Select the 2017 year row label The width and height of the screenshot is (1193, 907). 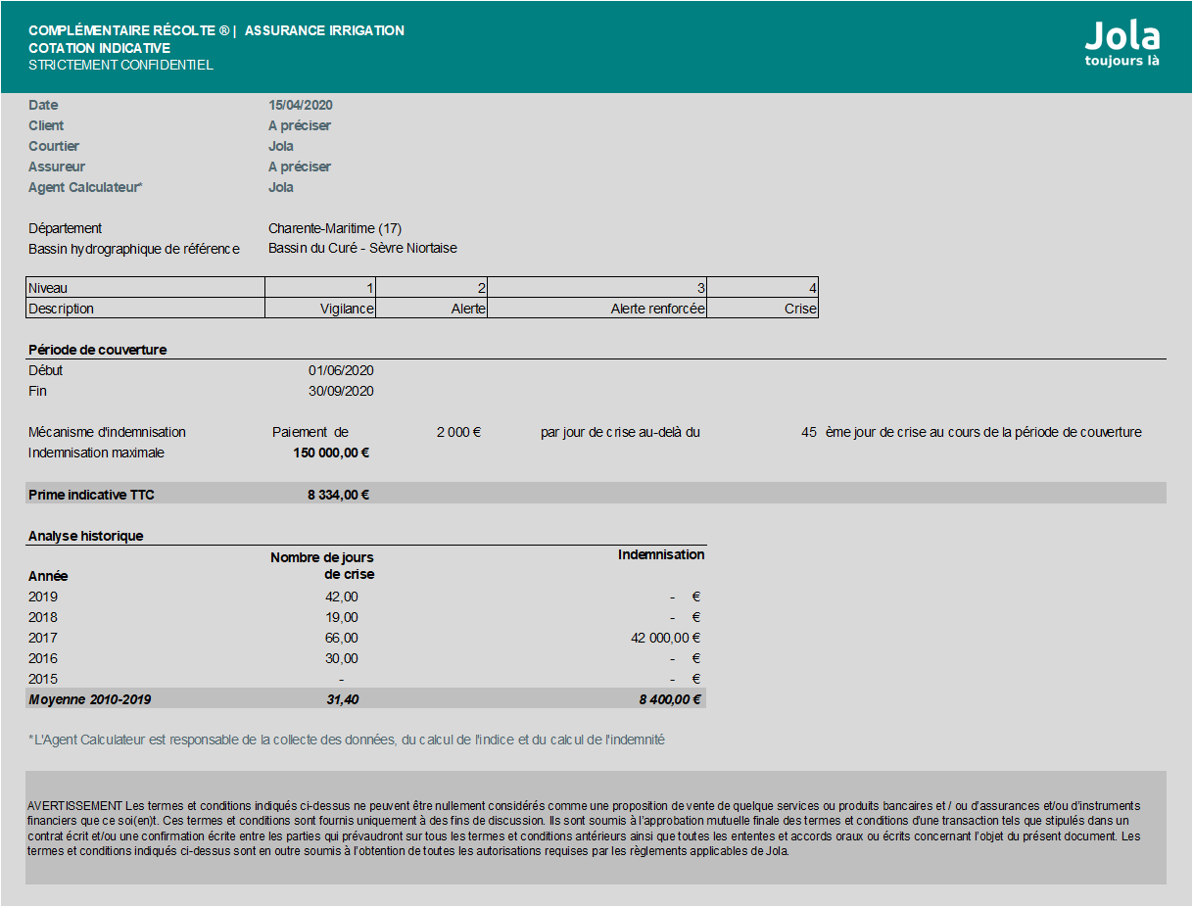[43, 638]
